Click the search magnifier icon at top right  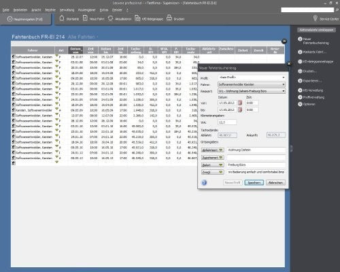pyautogui.click(x=337, y=10)
